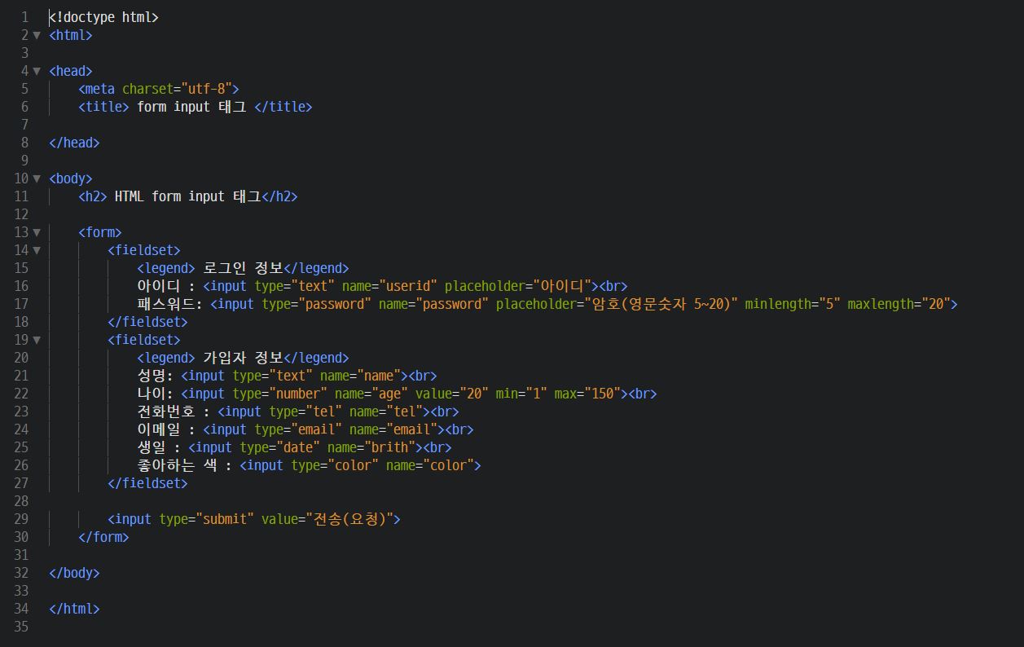
Task: Click the closing </head> tag
Action: pos(74,143)
